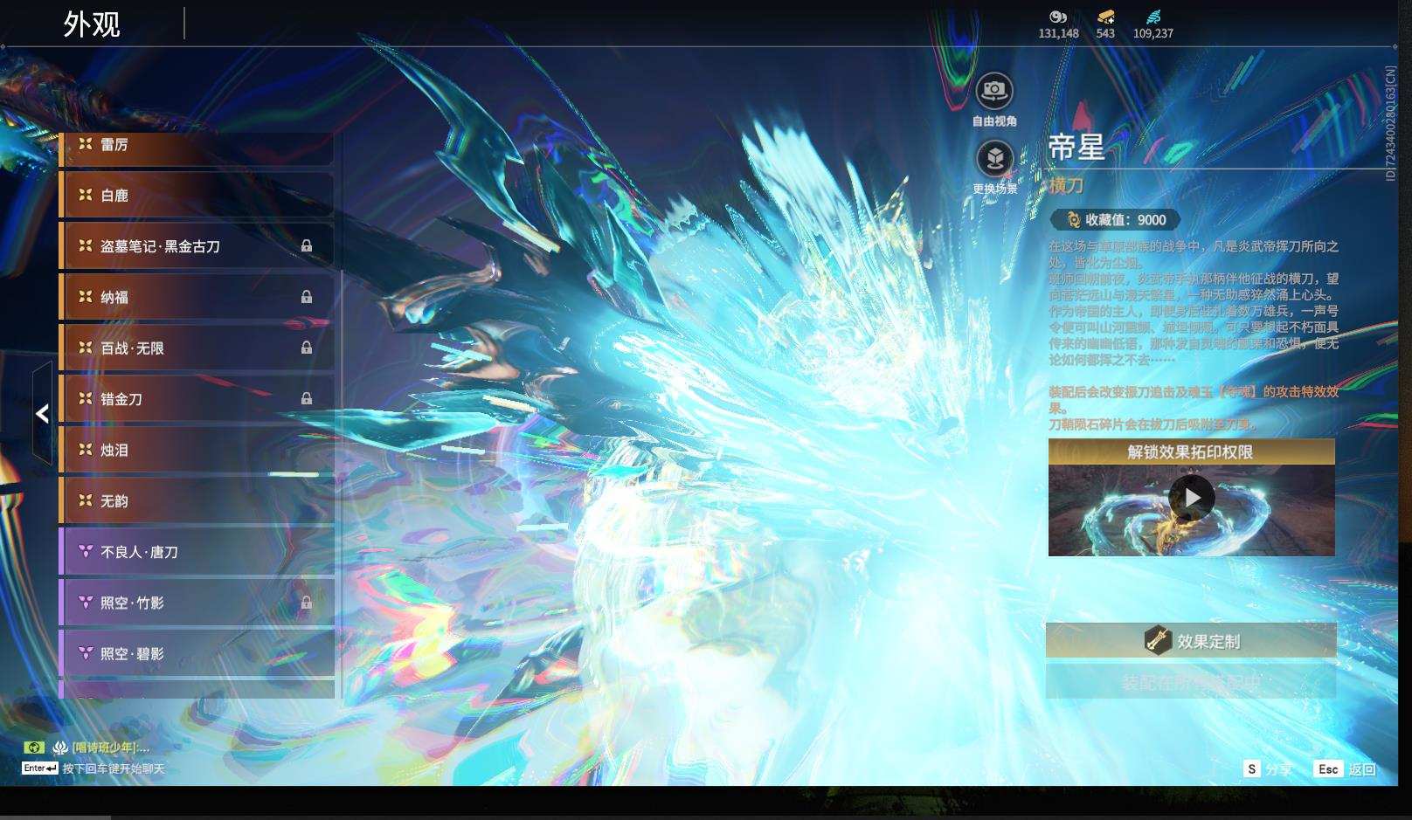Click the lock icon on 百战·无限
The width and height of the screenshot is (1412, 820).
pos(307,348)
